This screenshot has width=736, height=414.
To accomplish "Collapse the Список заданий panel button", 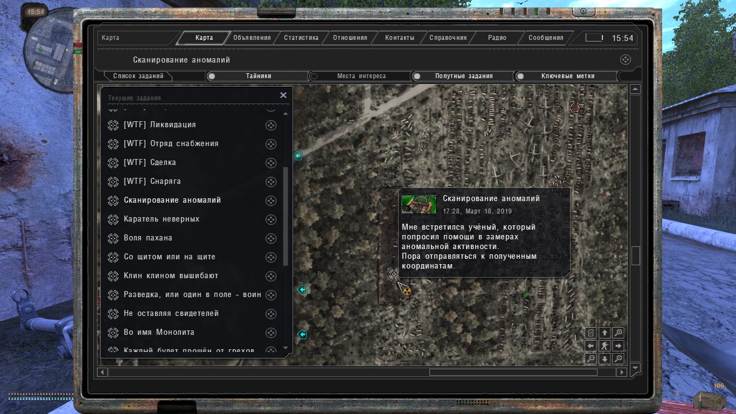I will (x=138, y=76).
